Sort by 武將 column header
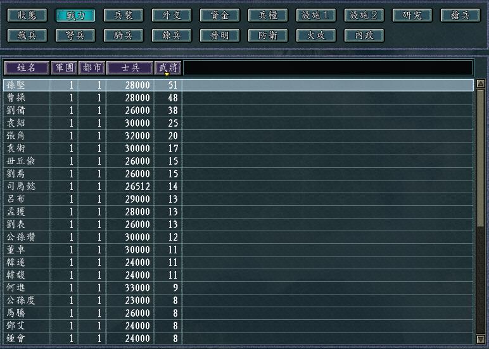Viewport: 489px width, 349px height. 168,68
